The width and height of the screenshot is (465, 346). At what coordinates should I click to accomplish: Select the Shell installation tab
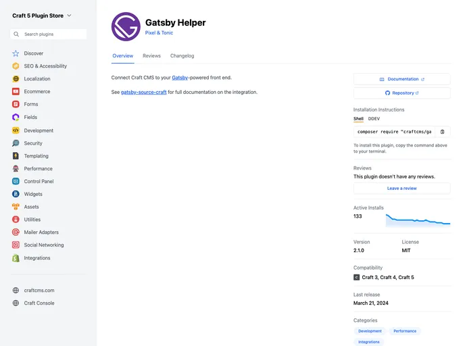(358, 118)
